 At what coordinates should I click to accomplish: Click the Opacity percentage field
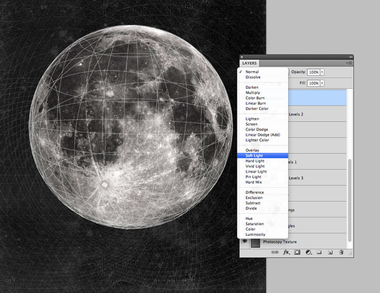click(x=313, y=72)
